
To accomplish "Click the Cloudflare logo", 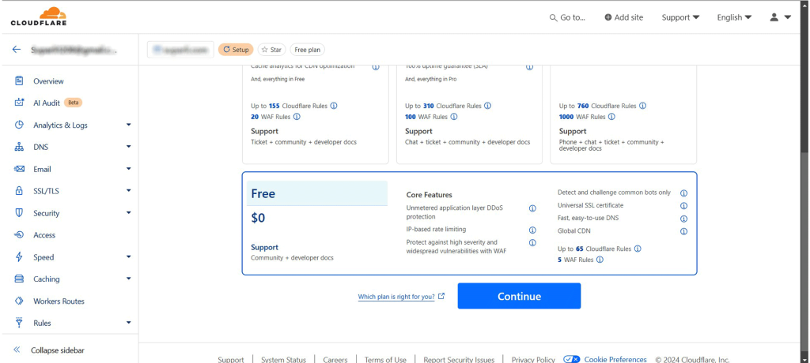I will point(38,17).
